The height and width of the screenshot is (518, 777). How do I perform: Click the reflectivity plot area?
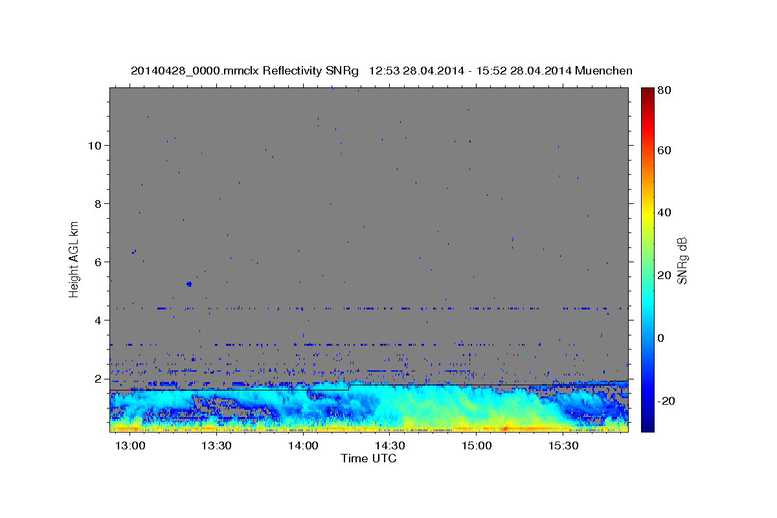coord(369,259)
